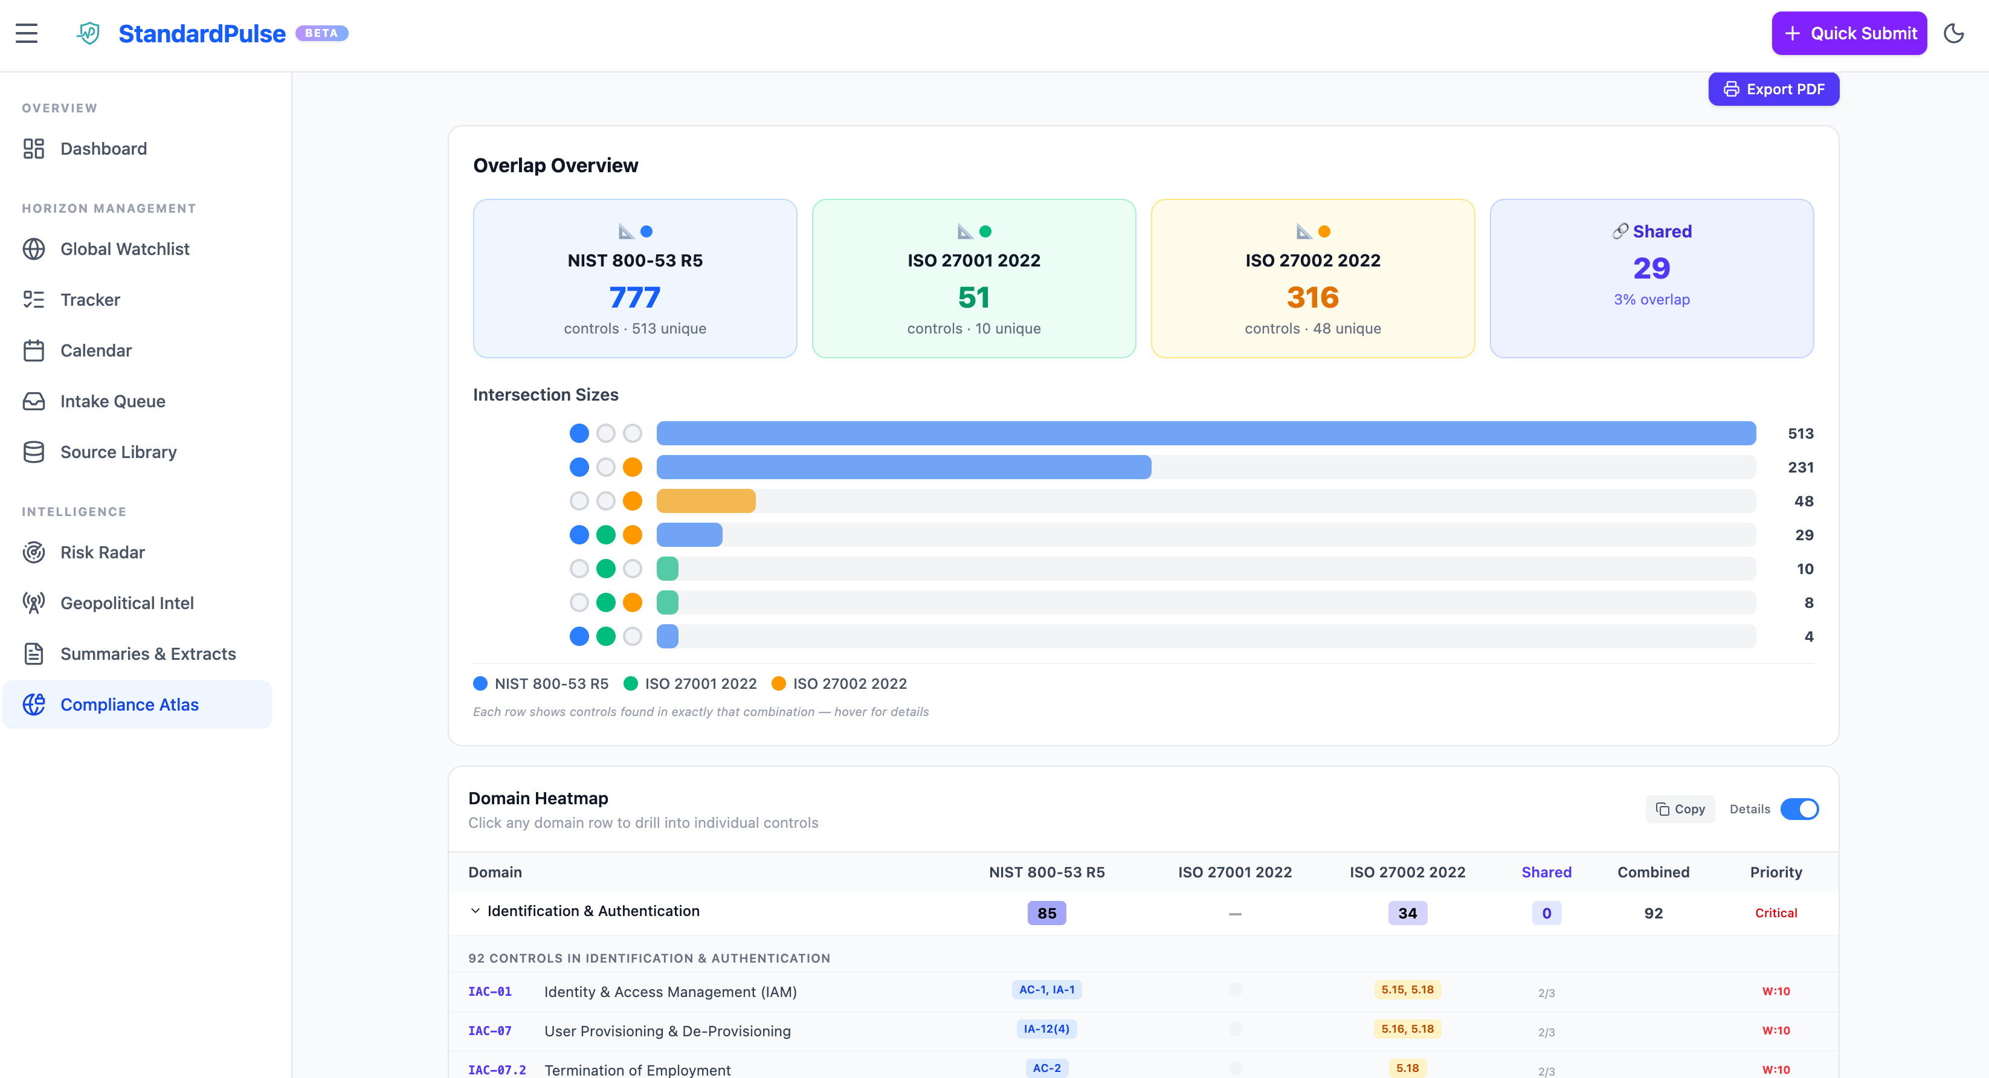
Task: Collapse the Identification & Authentication row
Action: point(475,911)
